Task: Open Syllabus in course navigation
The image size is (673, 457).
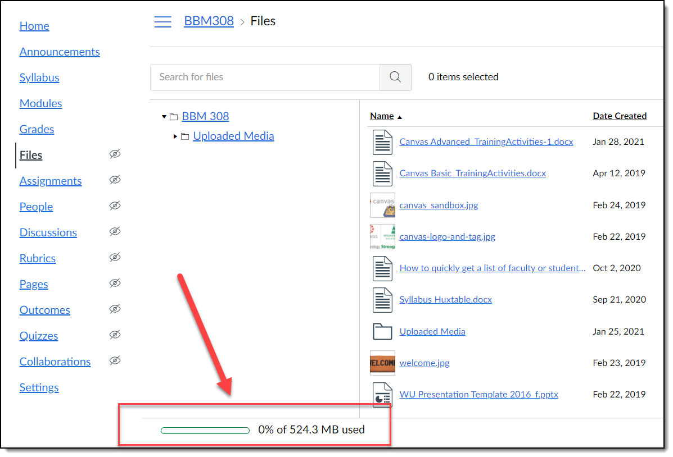Action: click(x=39, y=77)
